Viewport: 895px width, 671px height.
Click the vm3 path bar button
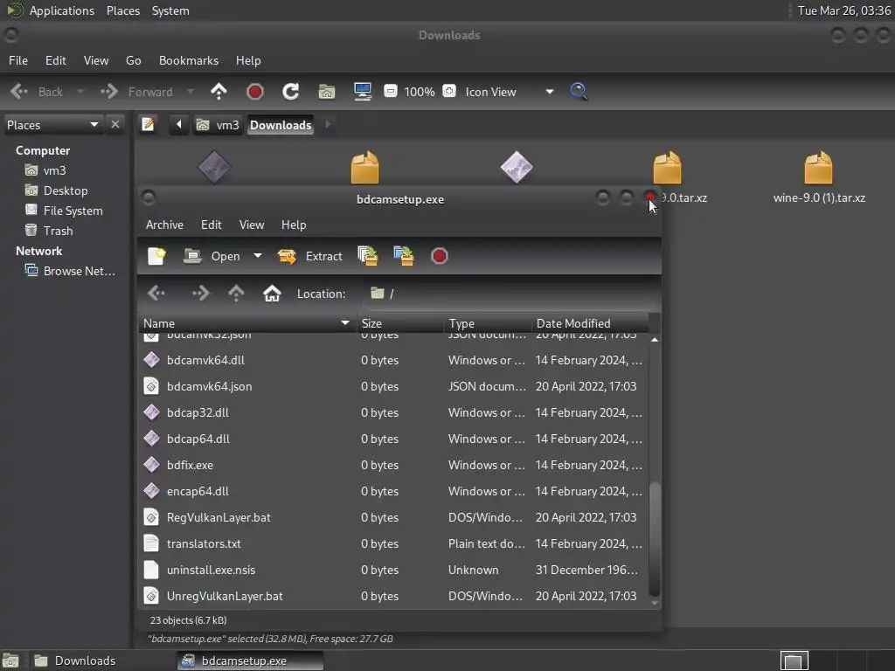point(218,125)
